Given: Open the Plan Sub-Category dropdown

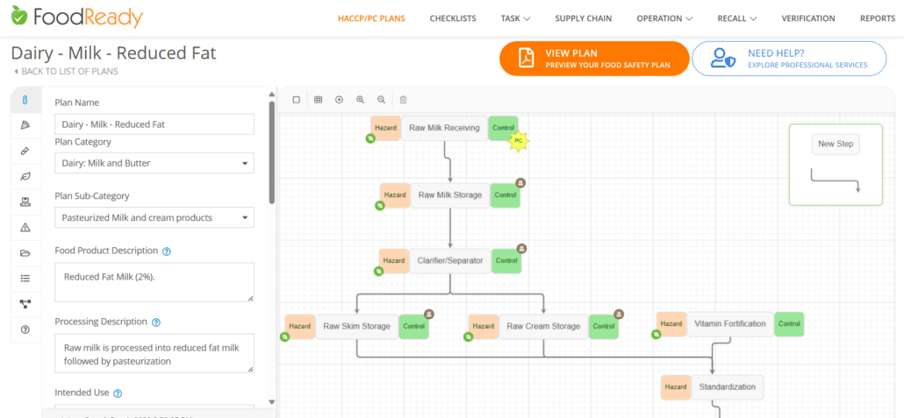Looking at the screenshot, I should [154, 217].
